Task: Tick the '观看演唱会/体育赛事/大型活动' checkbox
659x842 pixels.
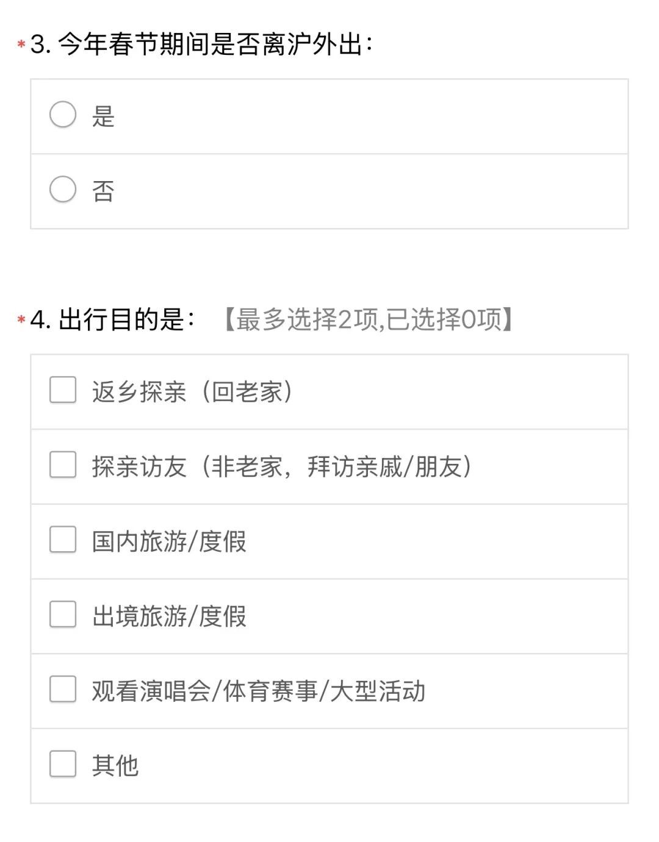Action: (x=63, y=690)
